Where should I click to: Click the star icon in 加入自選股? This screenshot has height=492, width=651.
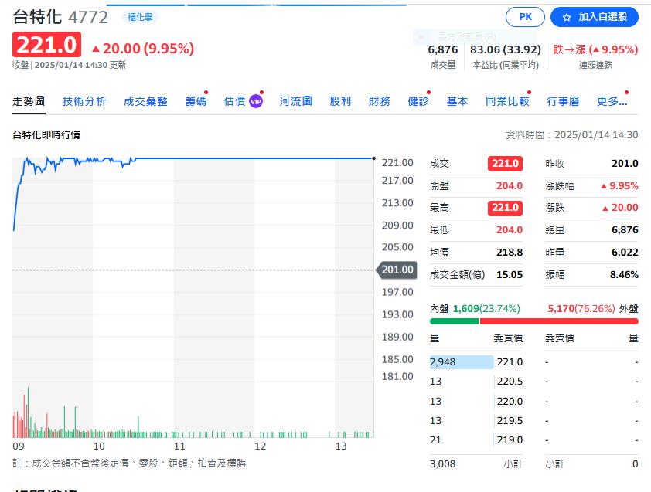tap(567, 18)
